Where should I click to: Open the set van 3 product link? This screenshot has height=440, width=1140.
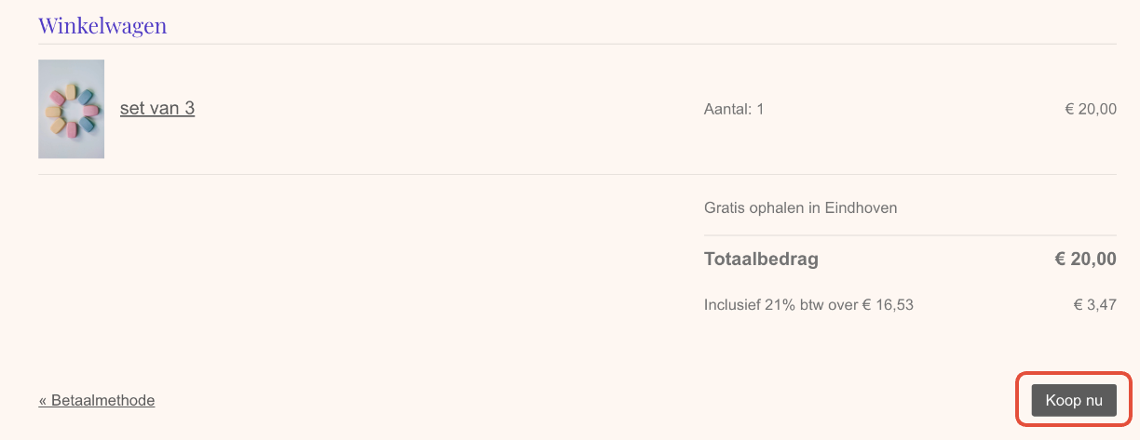click(157, 109)
